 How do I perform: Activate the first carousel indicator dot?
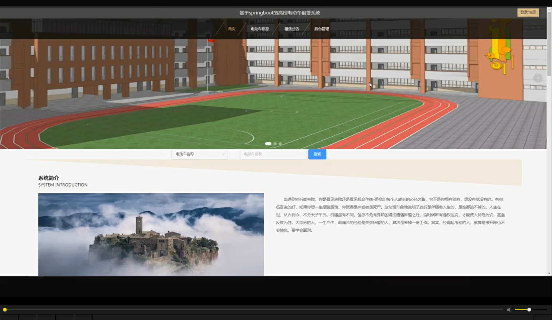coord(268,144)
